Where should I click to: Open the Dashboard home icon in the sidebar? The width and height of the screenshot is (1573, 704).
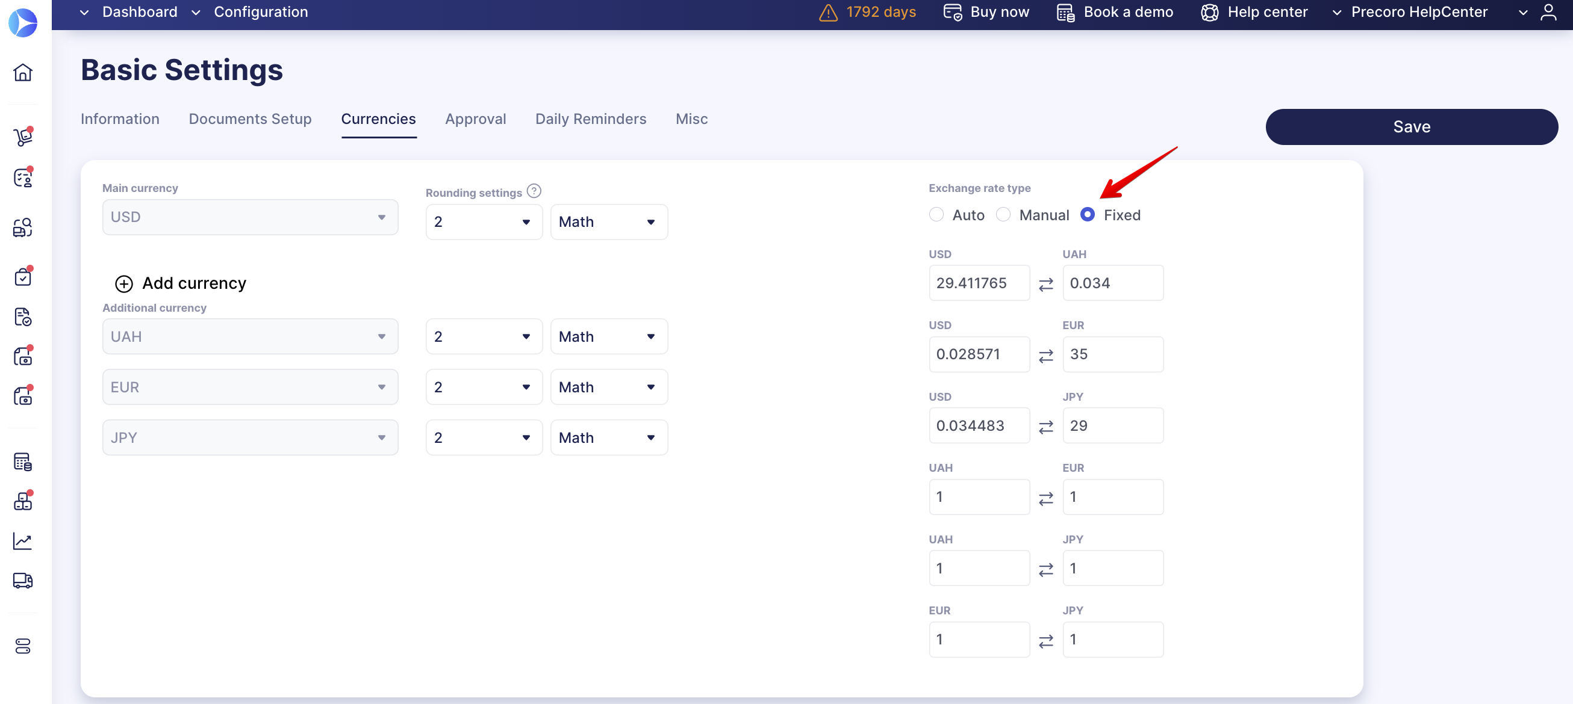(23, 72)
